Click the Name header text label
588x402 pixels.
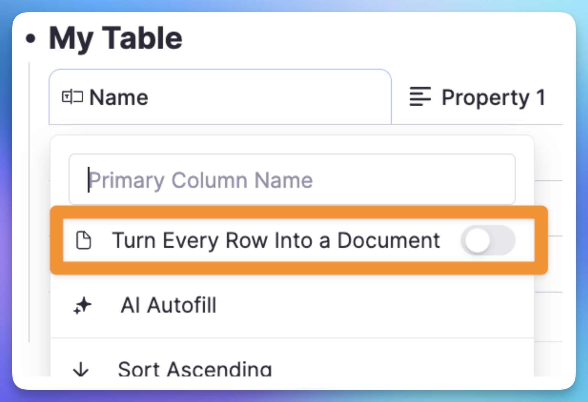(119, 98)
